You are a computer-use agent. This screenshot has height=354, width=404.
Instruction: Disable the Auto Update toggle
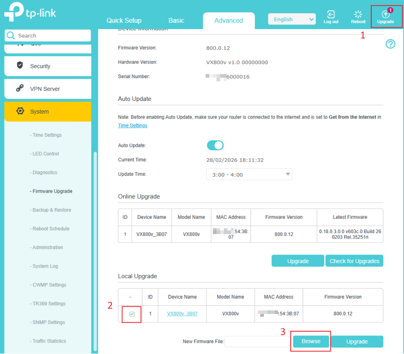coord(215,145)
